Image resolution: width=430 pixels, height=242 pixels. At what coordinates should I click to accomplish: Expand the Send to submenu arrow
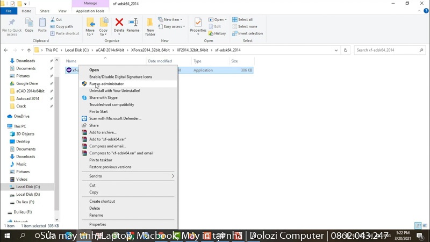(x=173, y=176)
